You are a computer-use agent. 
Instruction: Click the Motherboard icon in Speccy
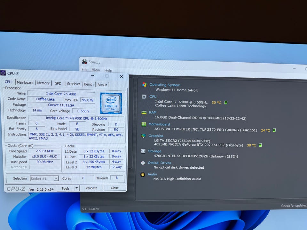click(x=144, y=124)
